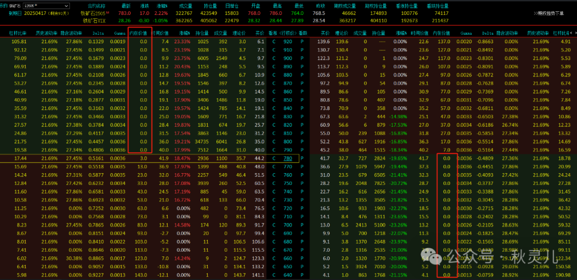Click the 看涨 column header
The width and height of the screenshot is (577, 280).
pyautogui.click(x=273, y=33)
